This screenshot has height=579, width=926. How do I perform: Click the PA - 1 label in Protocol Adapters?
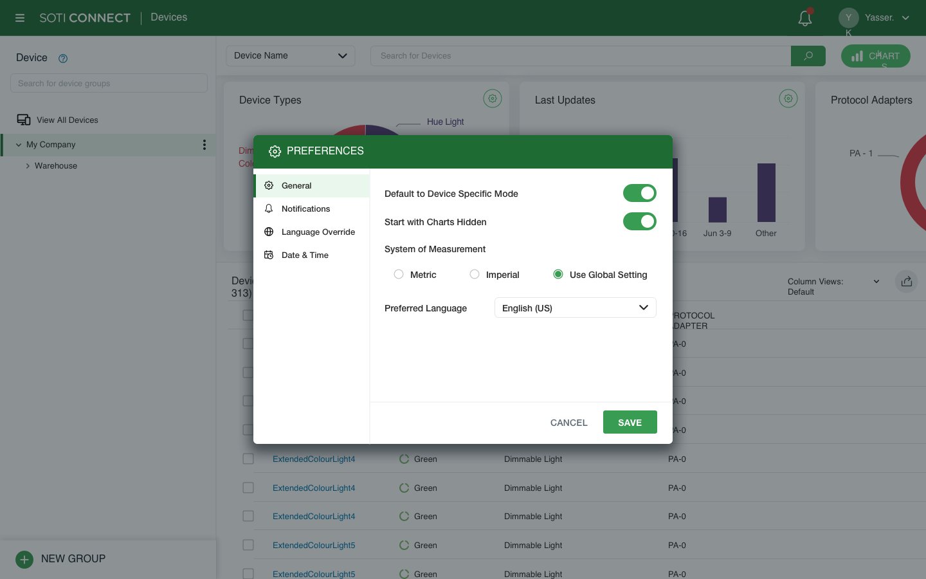point(861,153)
